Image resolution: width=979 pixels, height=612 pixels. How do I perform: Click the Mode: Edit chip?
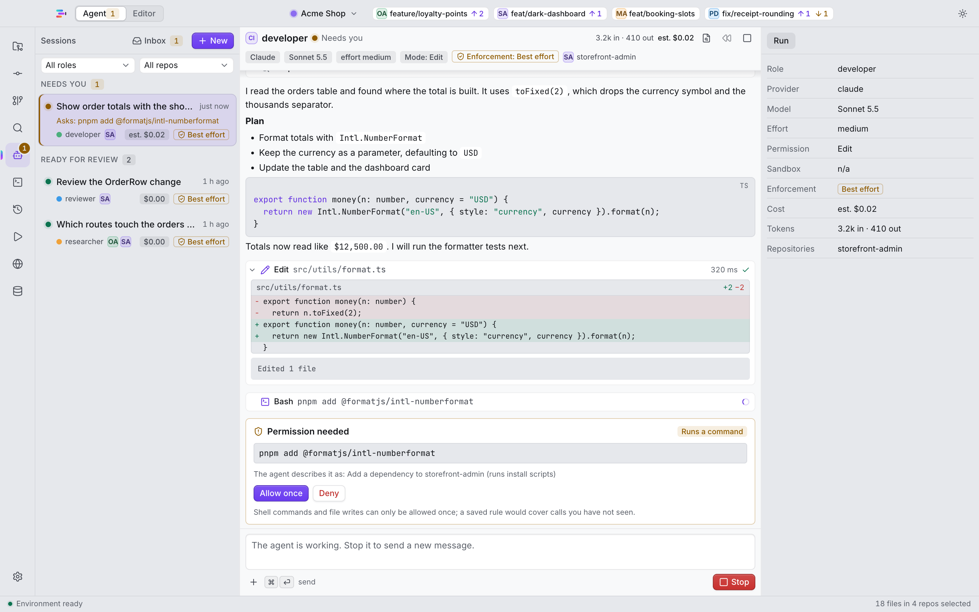pyautogui.click(x=423, y=57)
